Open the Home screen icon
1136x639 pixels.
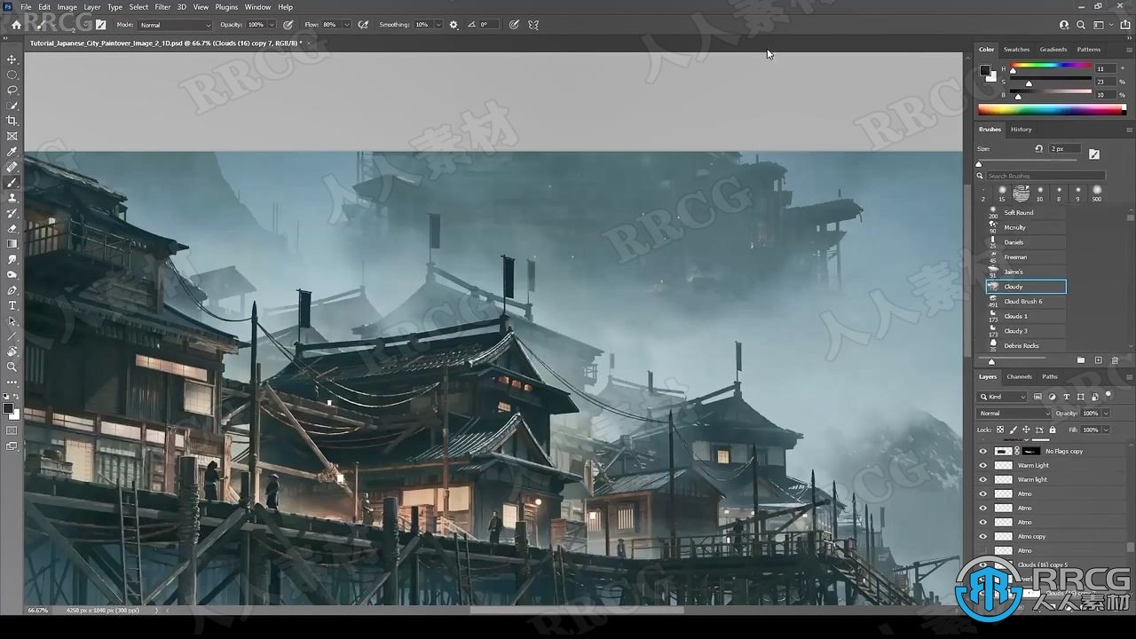click(x=16, y=25)
